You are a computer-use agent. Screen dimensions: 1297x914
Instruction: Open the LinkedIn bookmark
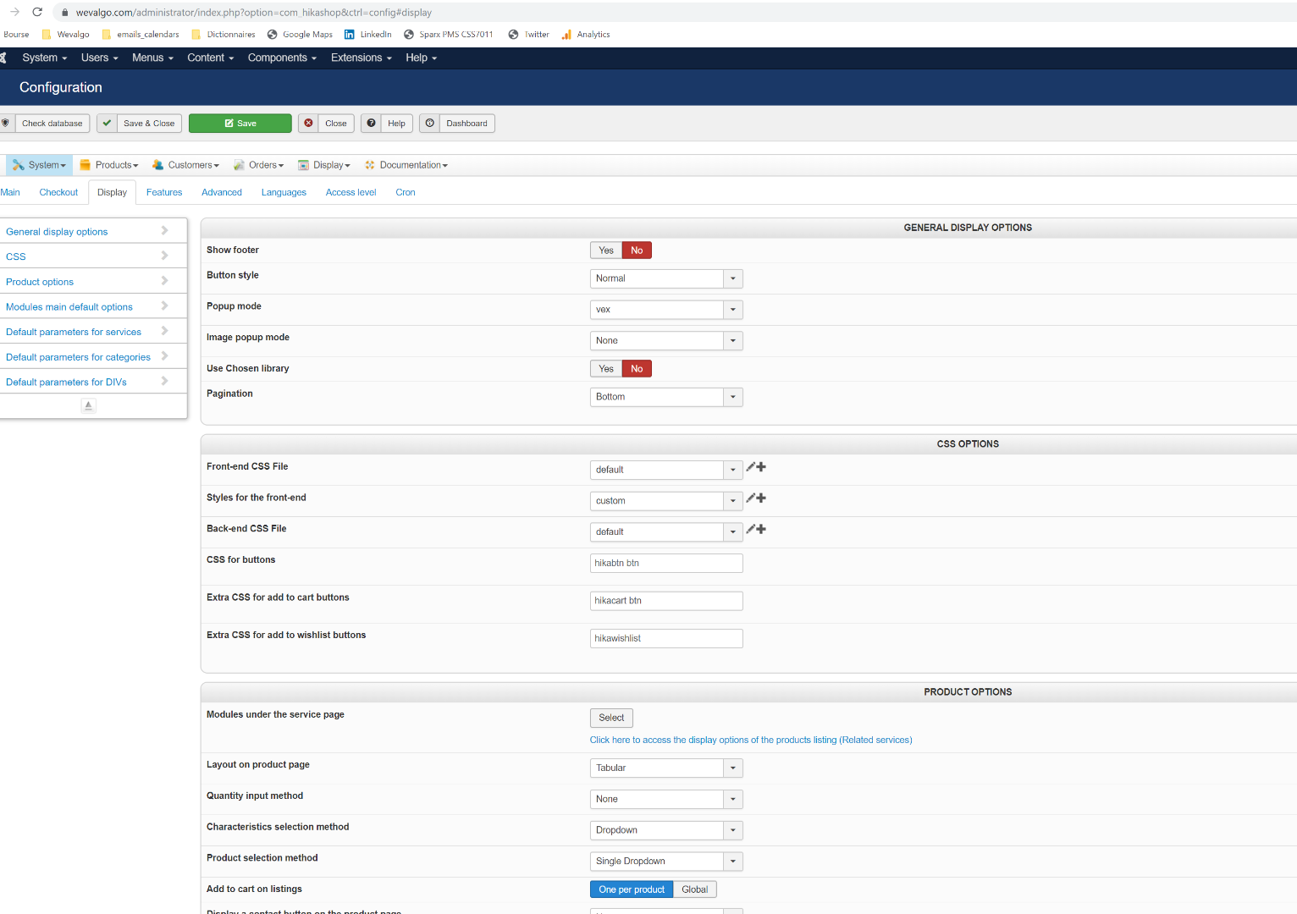(x=367, y=35)
